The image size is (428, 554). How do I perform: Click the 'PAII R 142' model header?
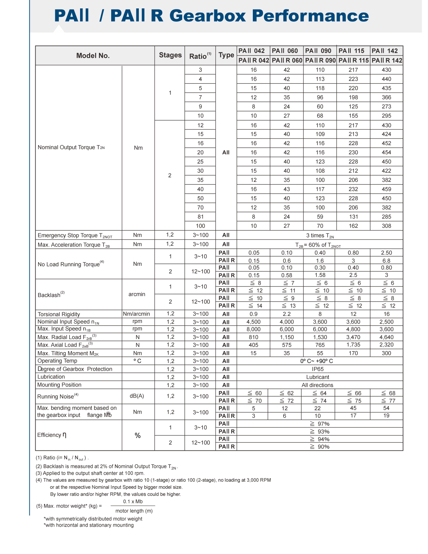(387, 60)
